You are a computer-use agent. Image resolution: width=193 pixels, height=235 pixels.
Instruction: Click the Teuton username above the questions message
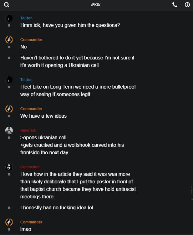26,18
